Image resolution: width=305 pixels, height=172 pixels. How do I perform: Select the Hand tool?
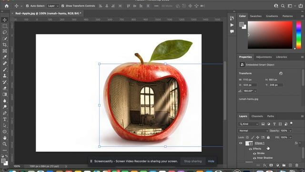pos(5,138)
